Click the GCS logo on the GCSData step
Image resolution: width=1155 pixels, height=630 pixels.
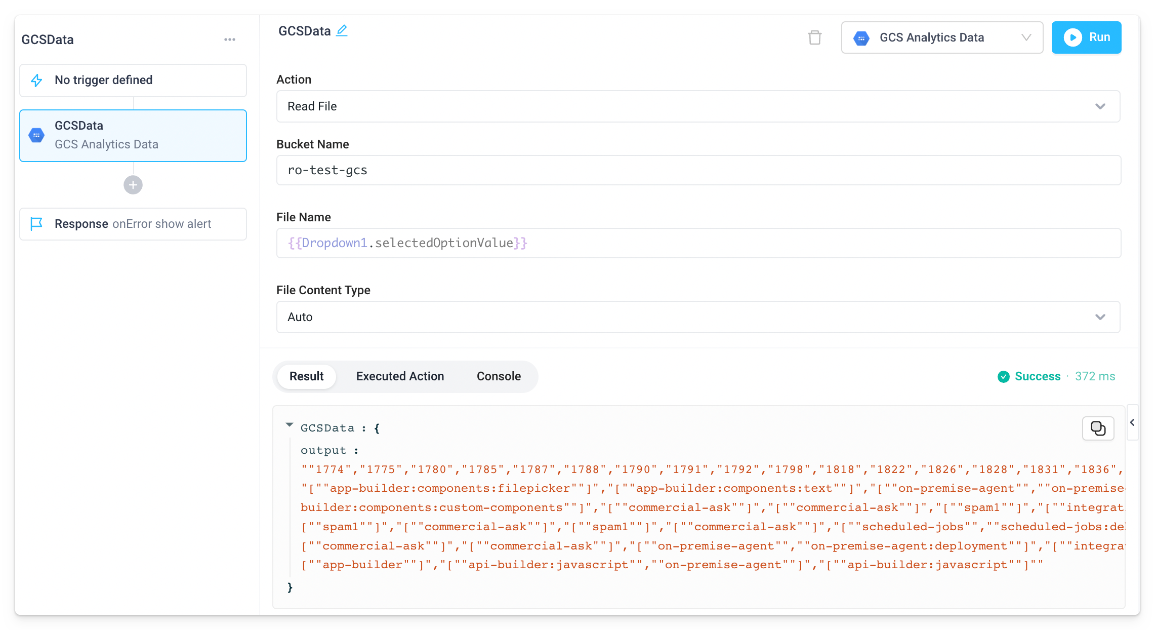36,135
